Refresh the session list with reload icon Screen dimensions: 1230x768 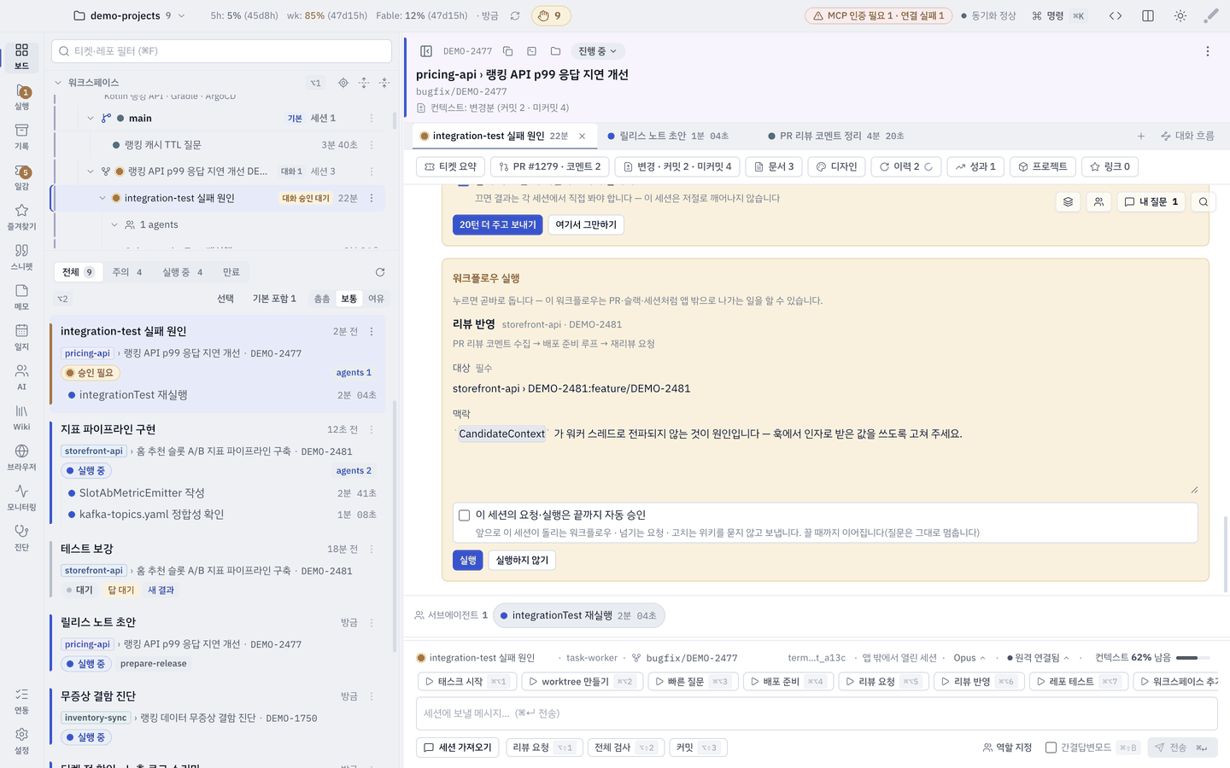(380, 272)
